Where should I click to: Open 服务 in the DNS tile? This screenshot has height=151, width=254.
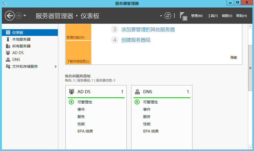click(x=147, y=117)
